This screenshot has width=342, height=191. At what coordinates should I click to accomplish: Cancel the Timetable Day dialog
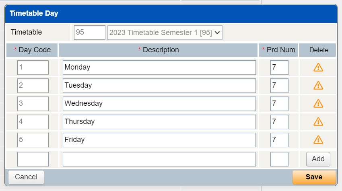click(x=26, y=177)
